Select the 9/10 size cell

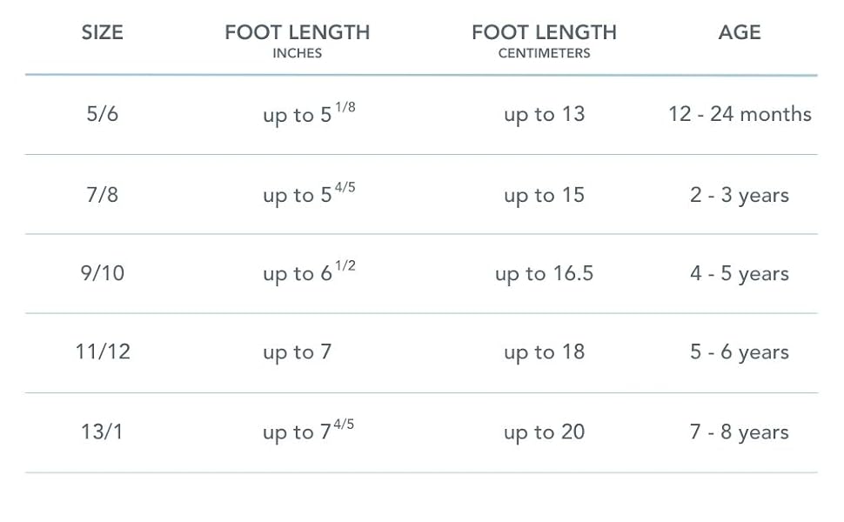click(x=102, y=273)
